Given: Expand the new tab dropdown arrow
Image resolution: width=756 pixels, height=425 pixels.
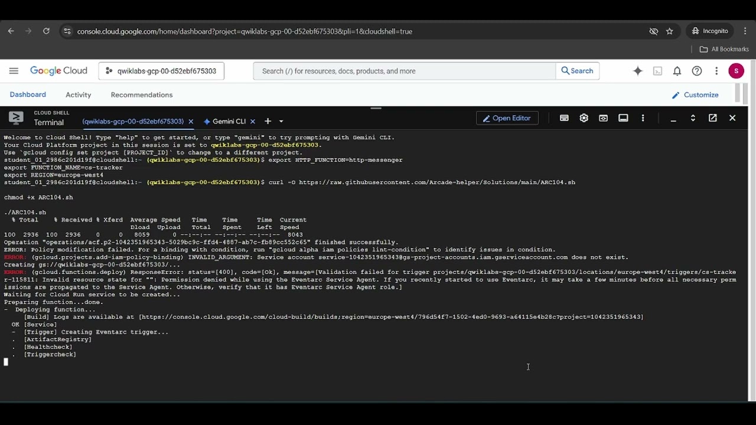Looking at the screenshot, I should [281, 122].
